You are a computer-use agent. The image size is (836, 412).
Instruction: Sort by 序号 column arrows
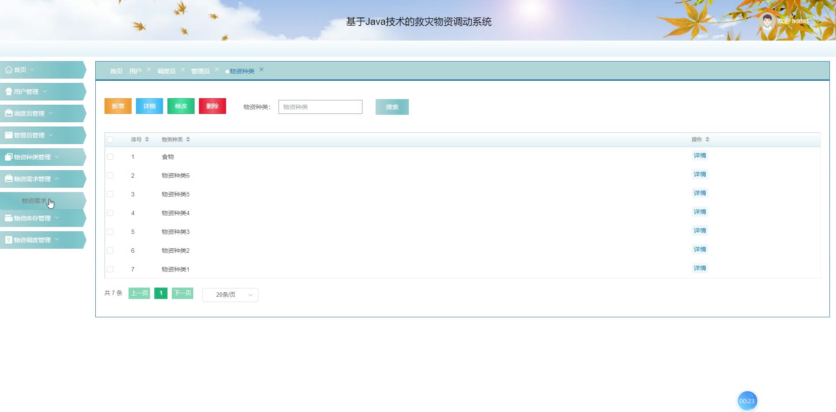147,139
